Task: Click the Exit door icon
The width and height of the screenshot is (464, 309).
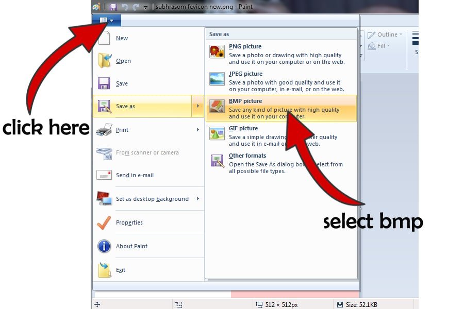Action: point(105,270)
